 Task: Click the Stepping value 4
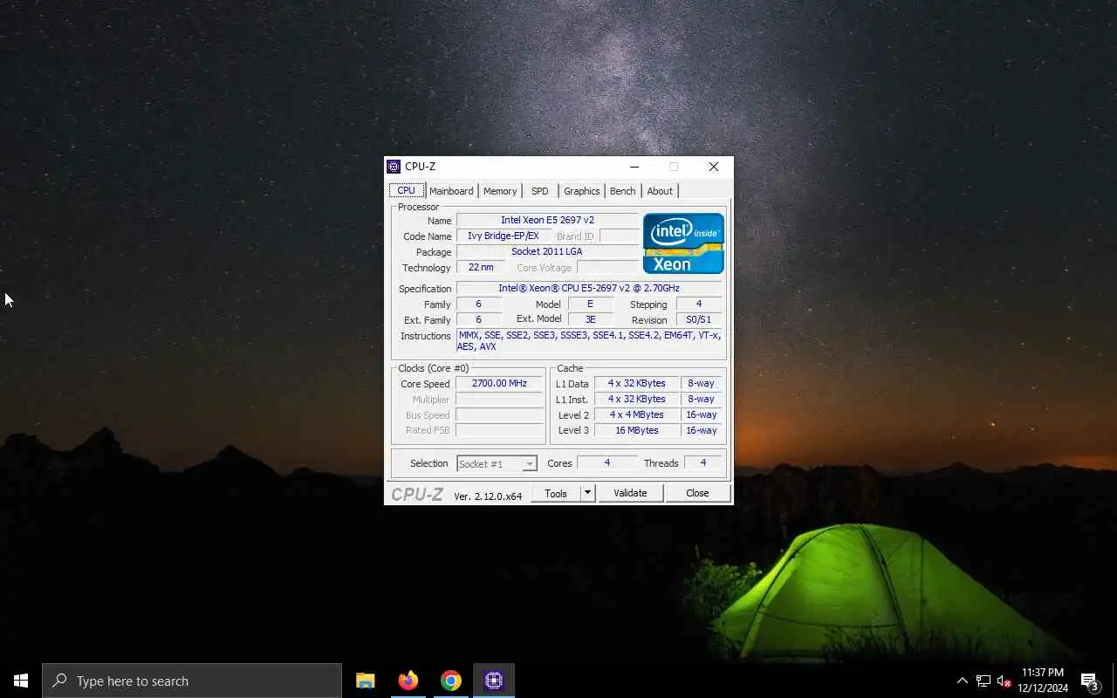[699, 304]
